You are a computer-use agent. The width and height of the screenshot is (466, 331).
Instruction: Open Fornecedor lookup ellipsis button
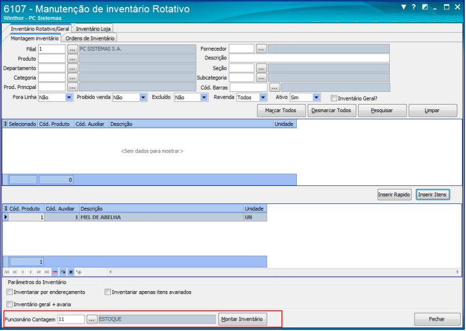[261, 49]
